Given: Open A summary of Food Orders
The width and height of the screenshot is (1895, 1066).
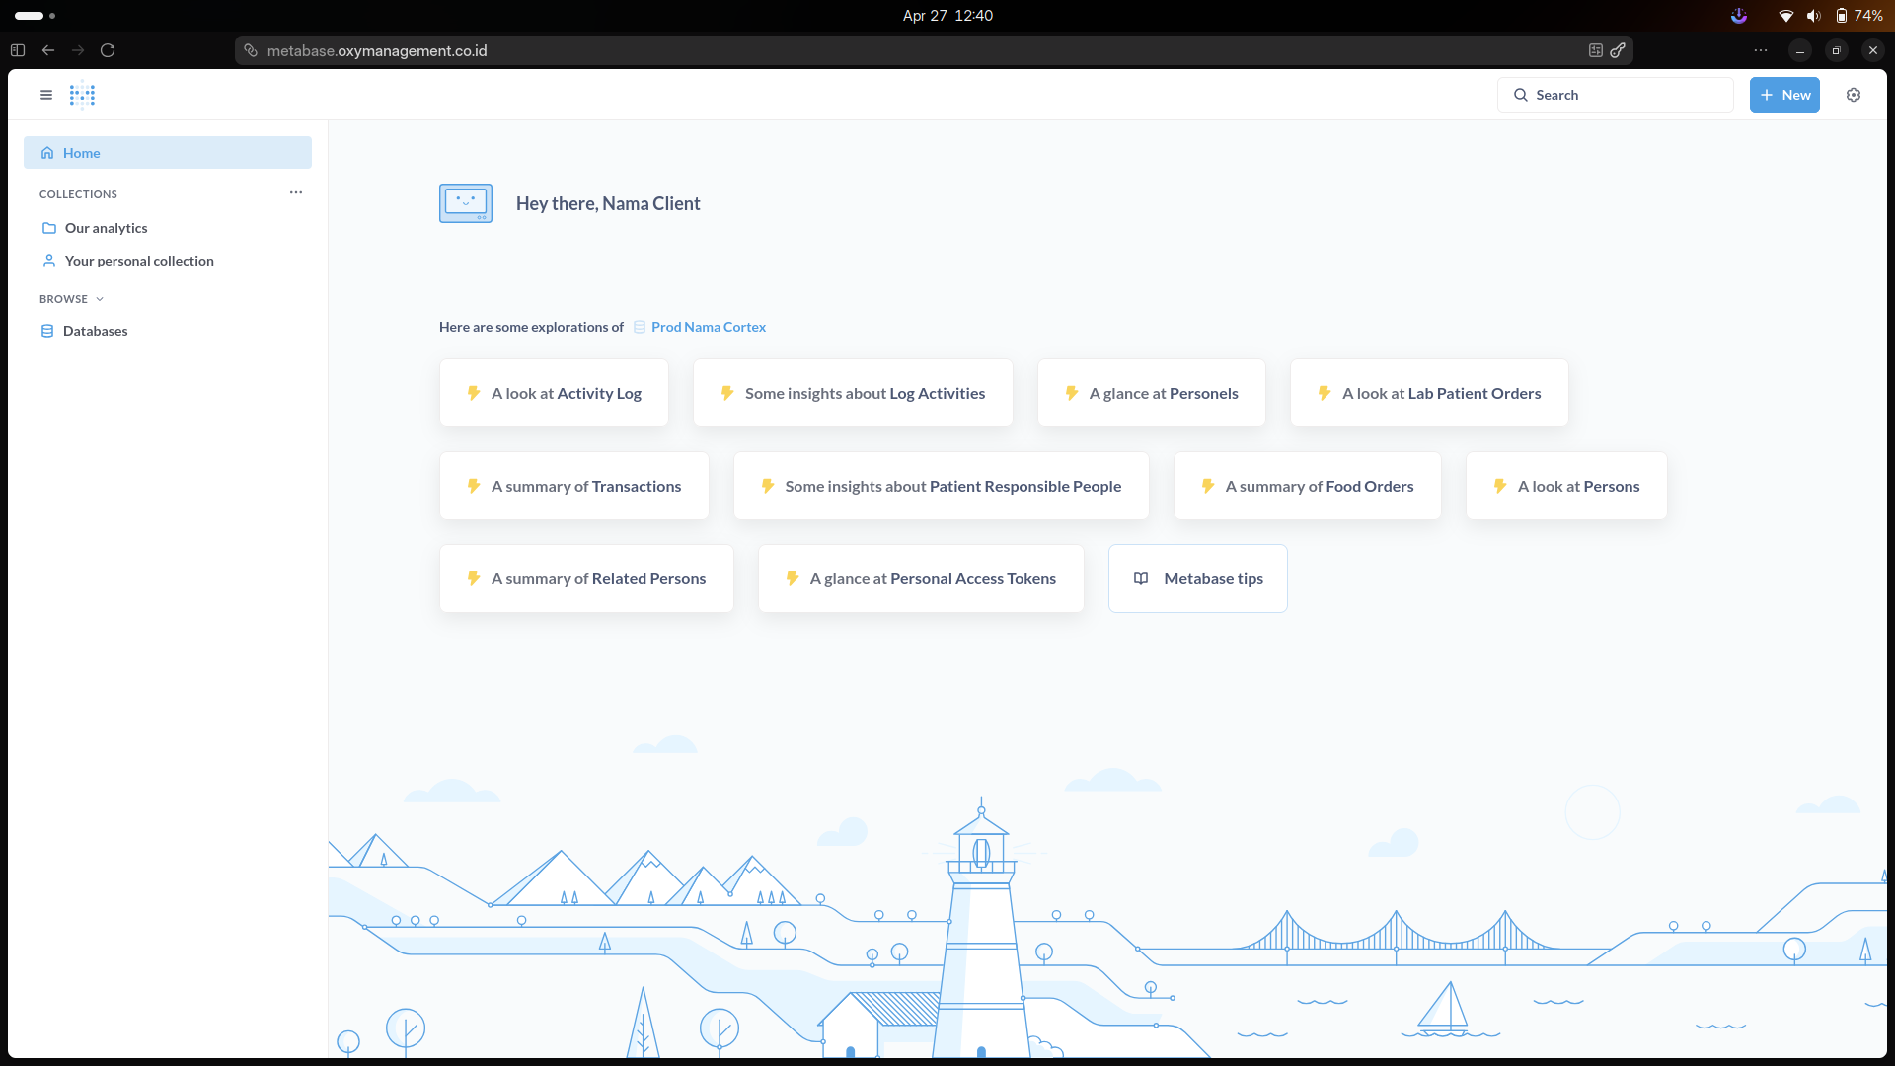Looking at the screenshot, I should tap(1308, 486).
